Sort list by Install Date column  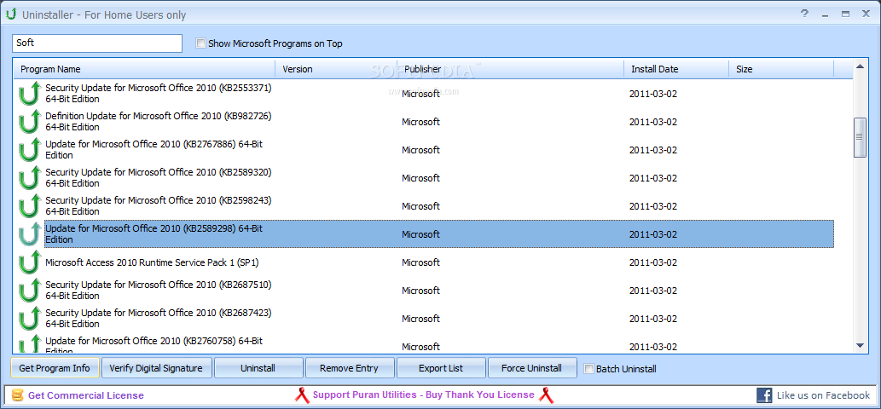tap(676, 69)
